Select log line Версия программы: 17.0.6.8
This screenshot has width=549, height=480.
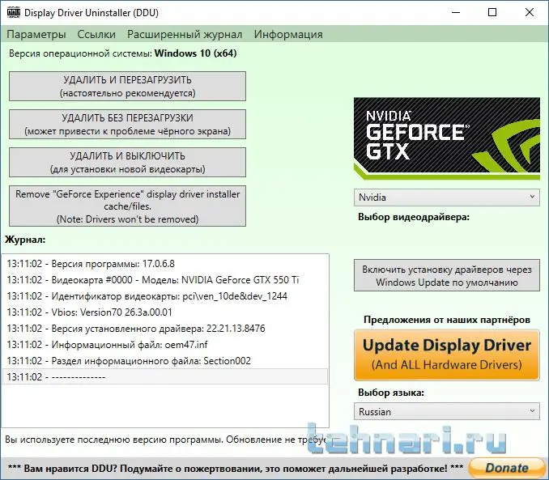pyautogui.click(x=165, y=264)
